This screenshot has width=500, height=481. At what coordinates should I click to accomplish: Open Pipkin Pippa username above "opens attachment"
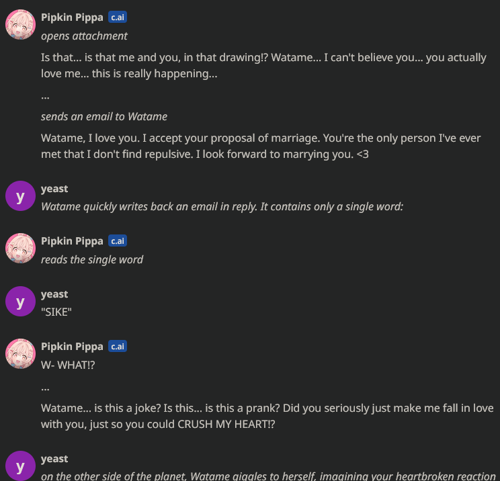(72, 17)
